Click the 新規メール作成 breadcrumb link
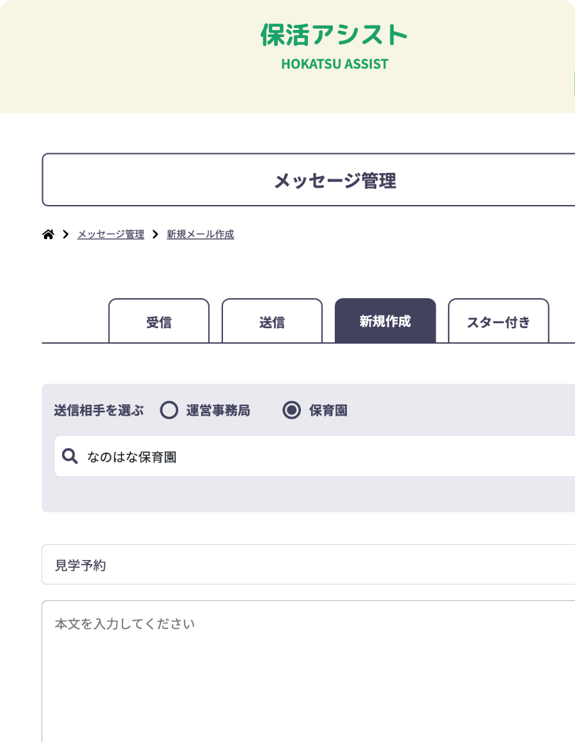 [x=200, y=235]
